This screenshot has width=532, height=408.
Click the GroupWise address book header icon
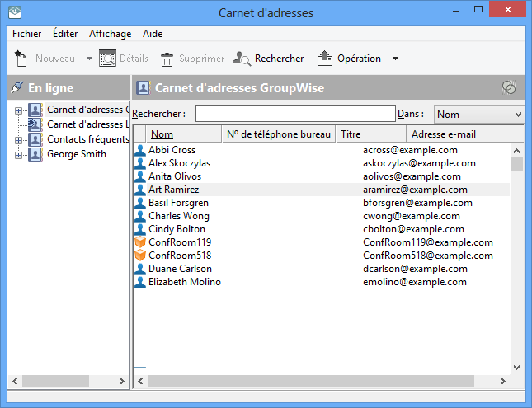144,87
